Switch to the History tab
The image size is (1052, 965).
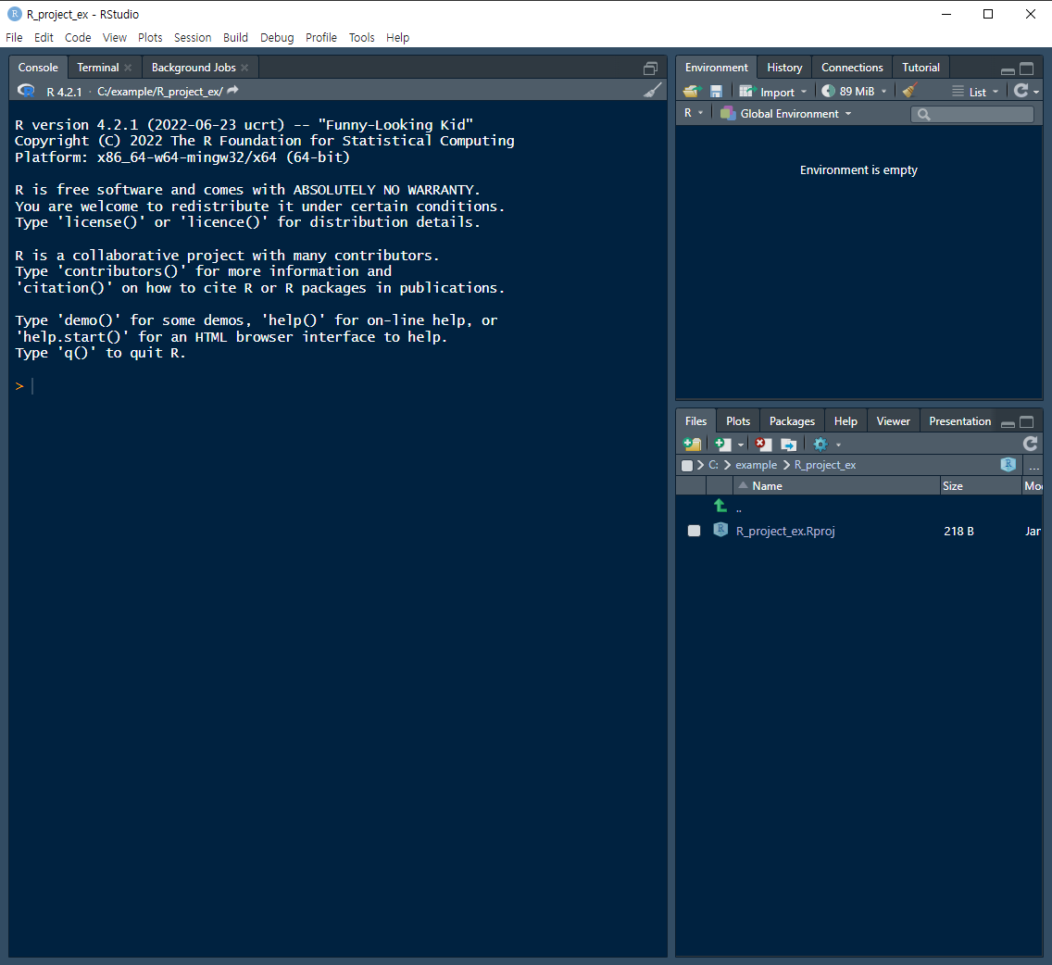point(784,68)
